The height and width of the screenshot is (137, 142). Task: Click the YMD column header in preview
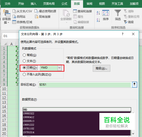click(77, 110)
